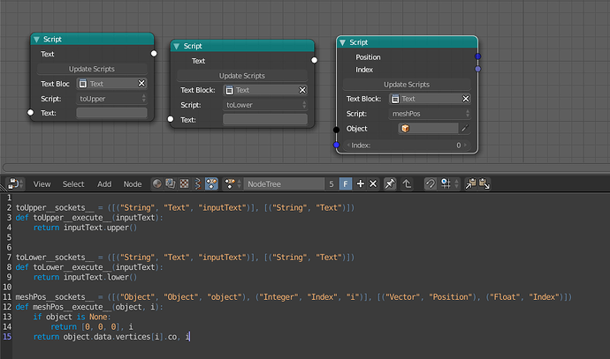Click Text input socket of toUpper node
610x359 pixels.
[x=30, y=113]
